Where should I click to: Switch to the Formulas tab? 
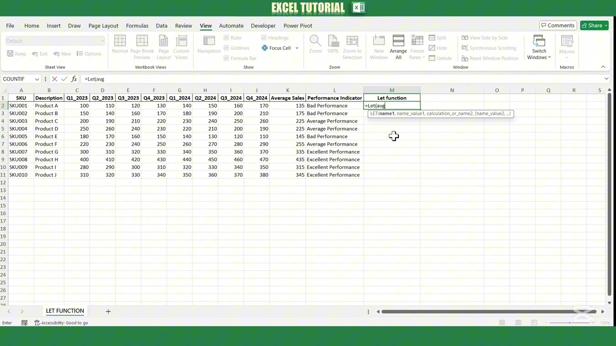point(137,25)
